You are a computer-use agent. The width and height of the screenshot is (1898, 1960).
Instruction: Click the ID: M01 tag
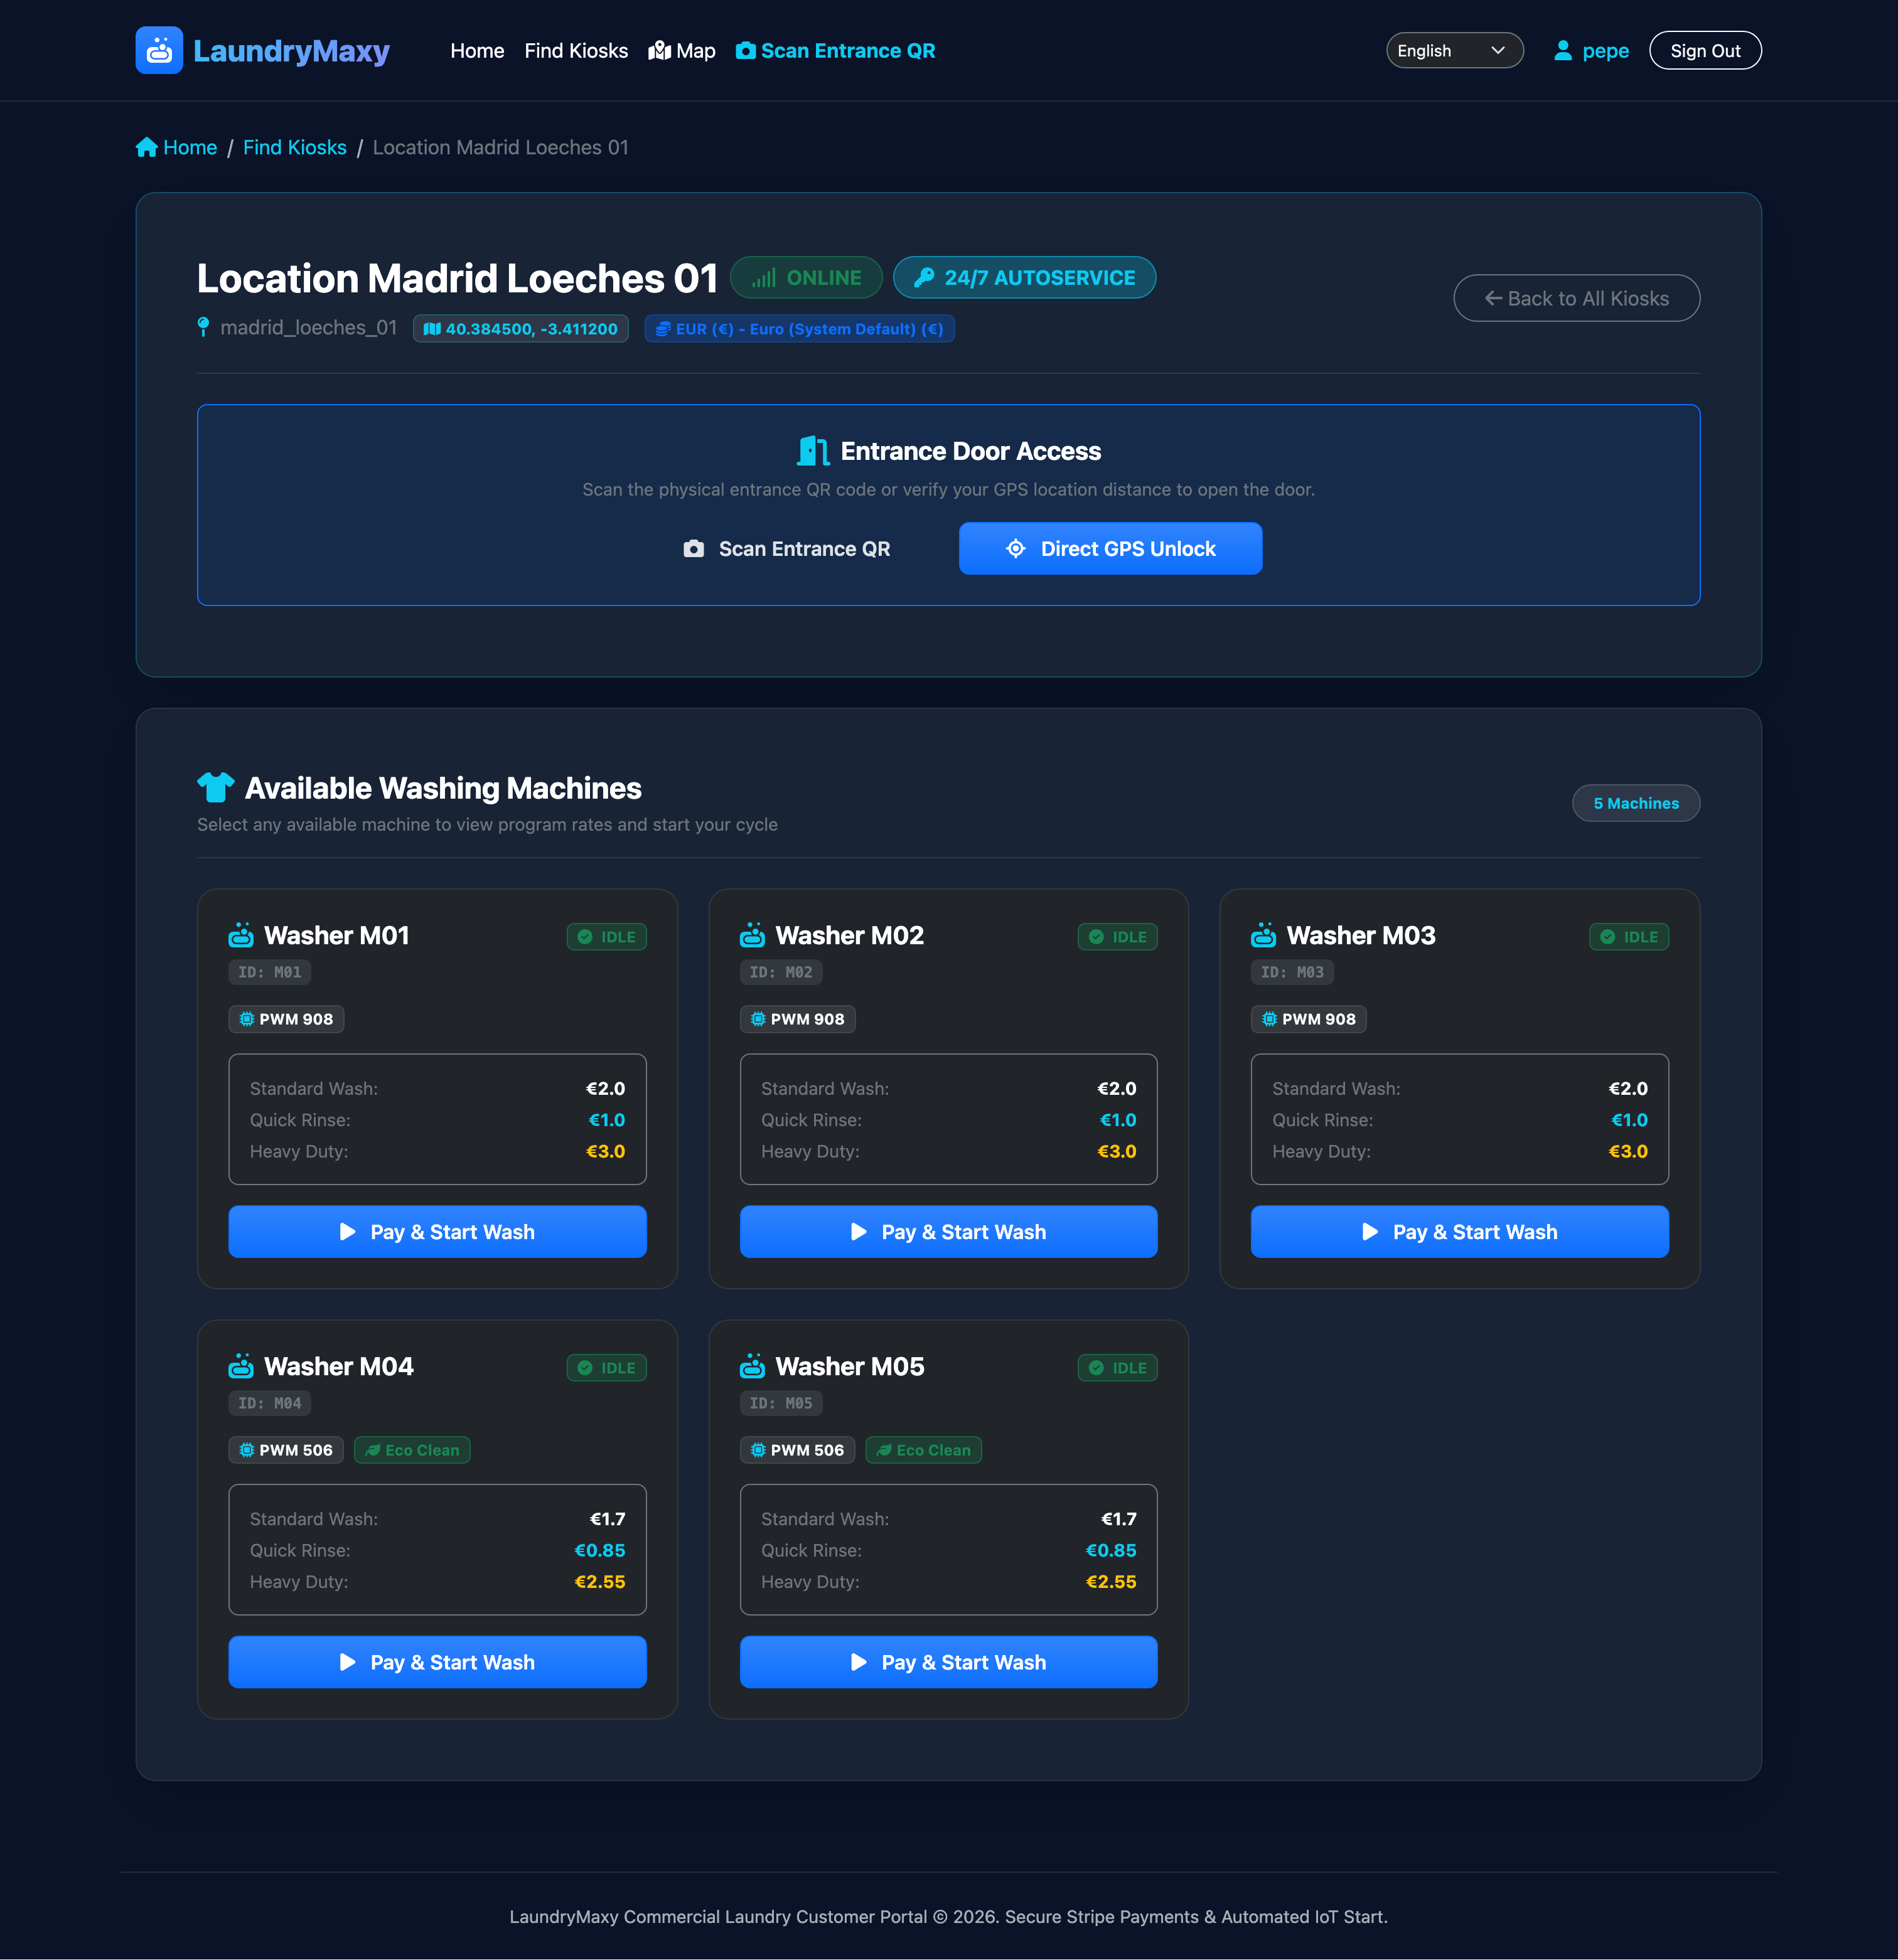click(270, 972)
